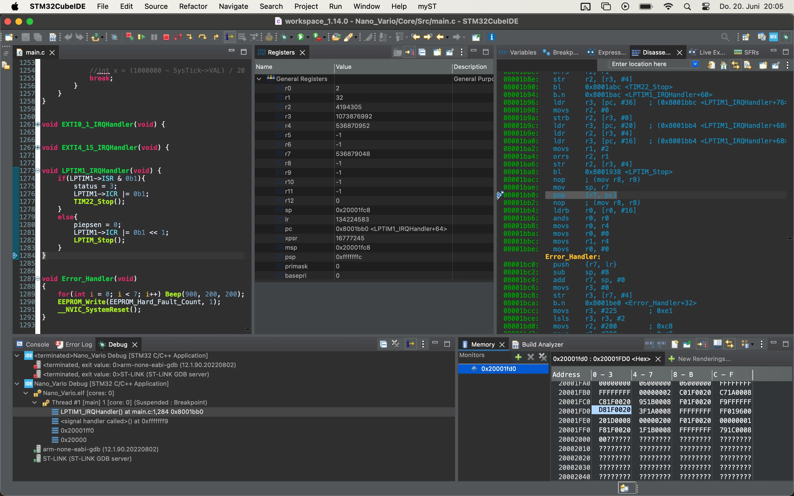Click New Renderings... link
This screenshot has height=496, width=794.
tap(700, 358)
